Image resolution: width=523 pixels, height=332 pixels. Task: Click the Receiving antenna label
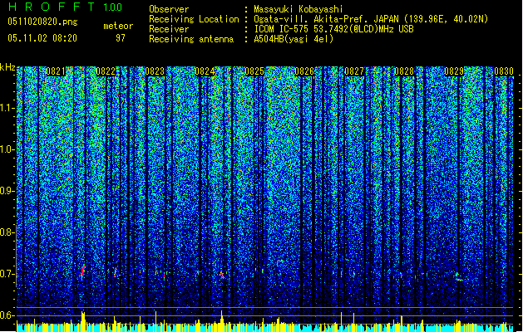191,39
